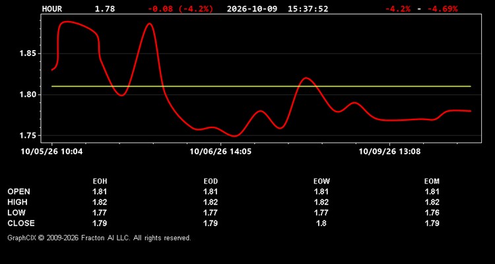Click the timestamp 15:37:52
The image size is (495, 264).
pos(308,9)
